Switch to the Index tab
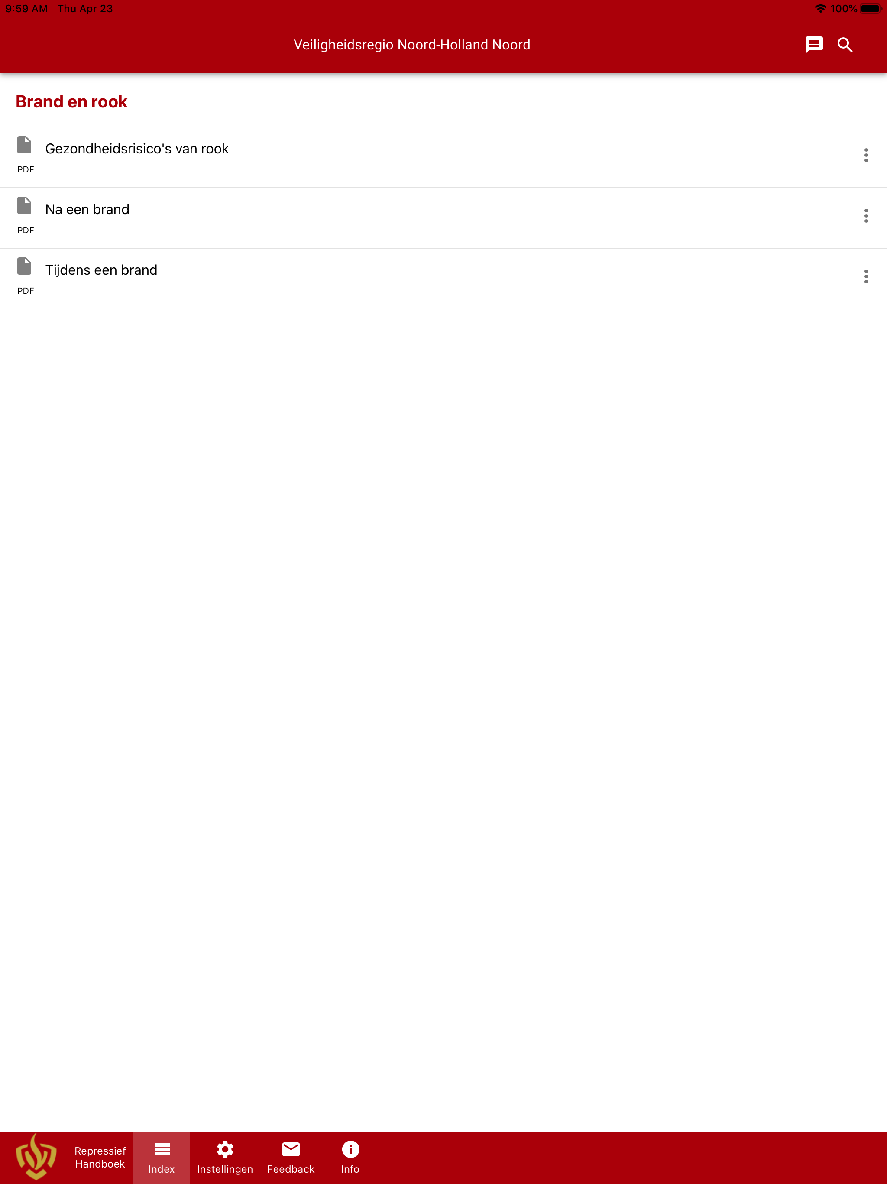 [x=162, y=1158]
